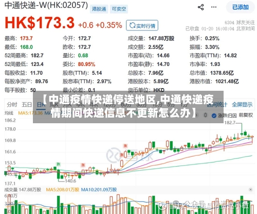This screenshot has width=257, height=214.
Task: Switch to the 五日 chart tab
Action: tap(27, 105)
